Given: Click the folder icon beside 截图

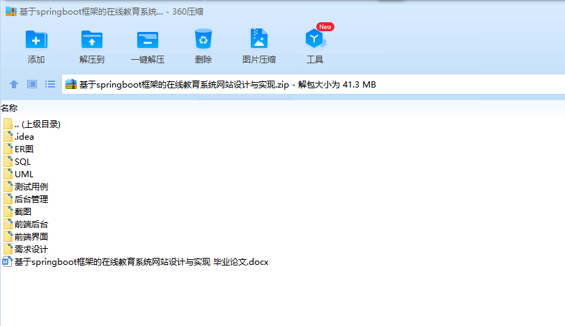Looking at the screenshot, I should pyautogui.click(x=8, y=211).
